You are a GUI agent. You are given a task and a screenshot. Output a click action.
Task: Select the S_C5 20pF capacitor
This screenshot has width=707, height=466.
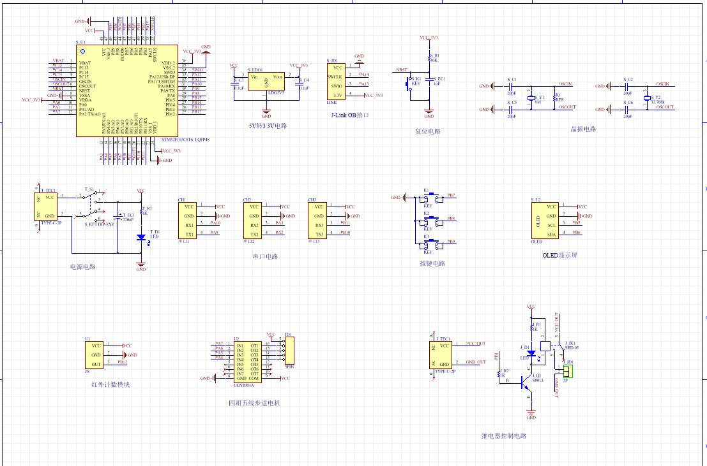point(512,109)
